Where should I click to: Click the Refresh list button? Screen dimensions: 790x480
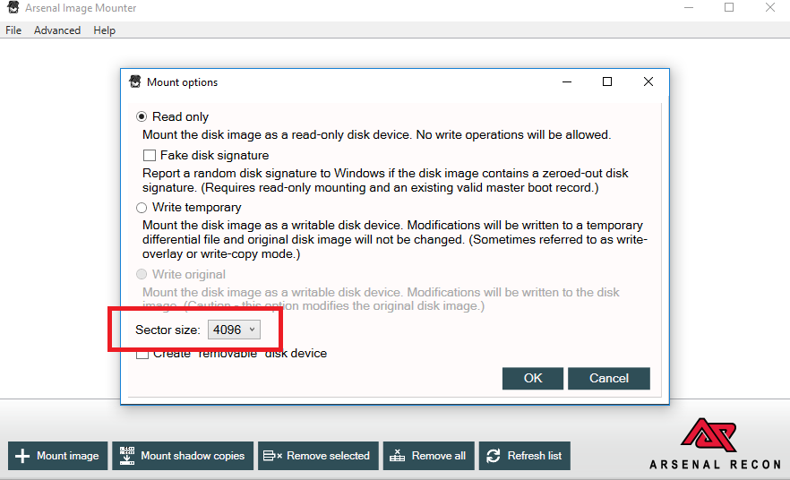point(525,456)
